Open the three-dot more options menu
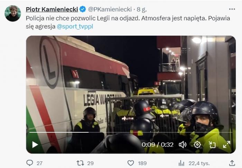Image resolution: width=242 pixels, height=168 pixels. point(232,9)
